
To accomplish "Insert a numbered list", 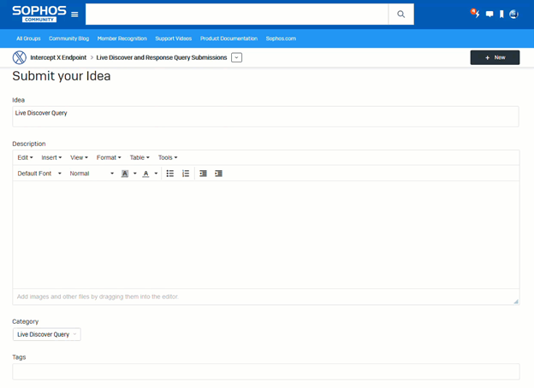I will (186, 173).
